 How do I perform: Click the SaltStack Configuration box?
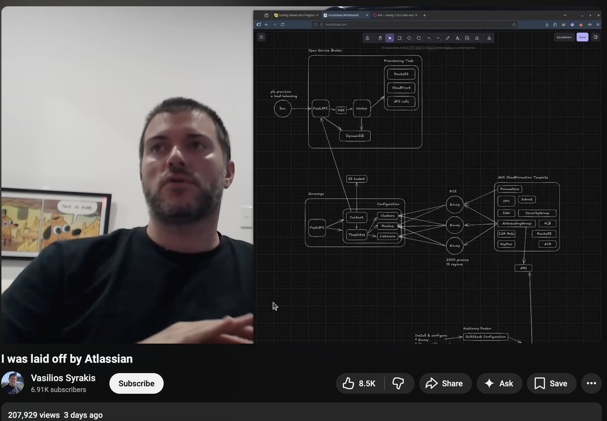point(485,337)
